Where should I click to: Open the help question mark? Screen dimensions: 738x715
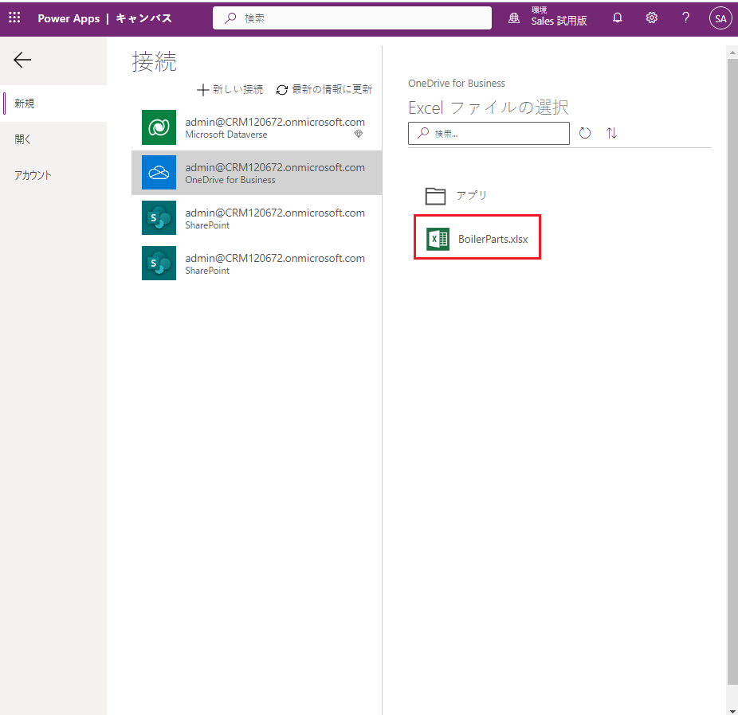[685, 18]
